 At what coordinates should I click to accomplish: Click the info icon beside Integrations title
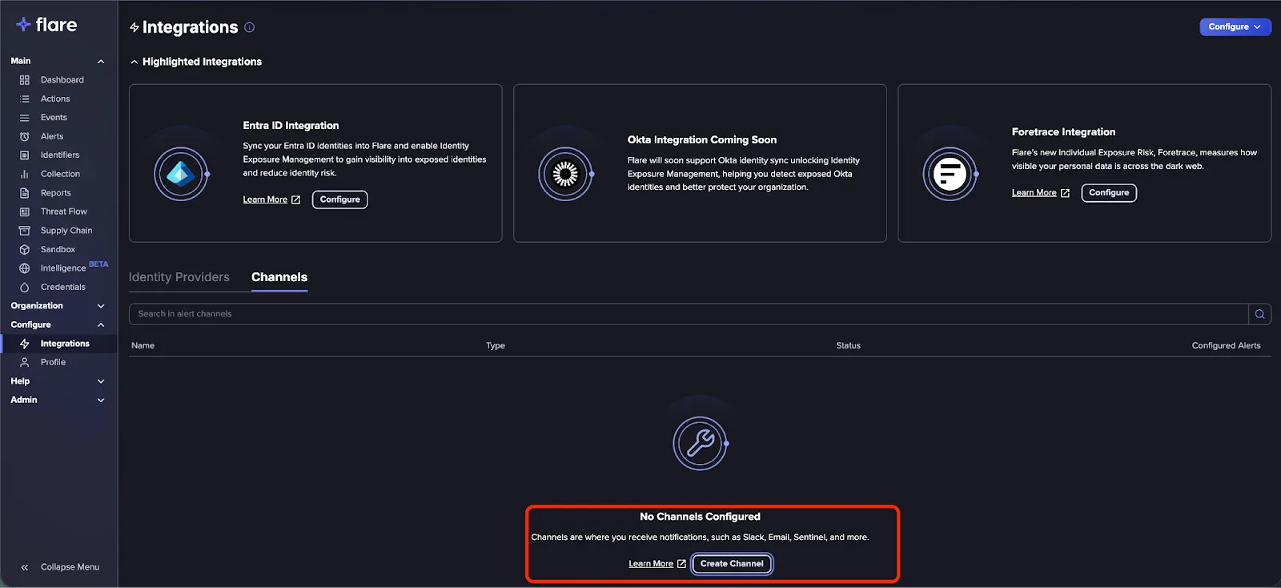point(250,27)
